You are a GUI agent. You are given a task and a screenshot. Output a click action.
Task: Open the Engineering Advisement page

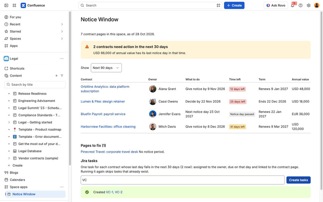36,101
